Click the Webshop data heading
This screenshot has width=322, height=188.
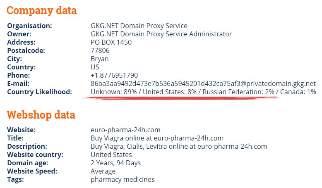point(41,114)
